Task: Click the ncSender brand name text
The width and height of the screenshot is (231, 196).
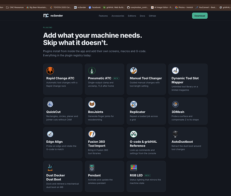Action: click(x=57, y=16)
